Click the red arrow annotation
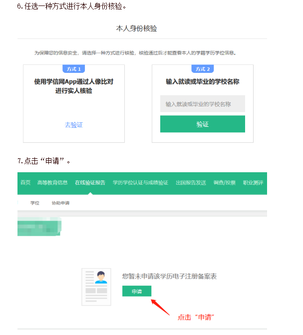 point(160,307)
